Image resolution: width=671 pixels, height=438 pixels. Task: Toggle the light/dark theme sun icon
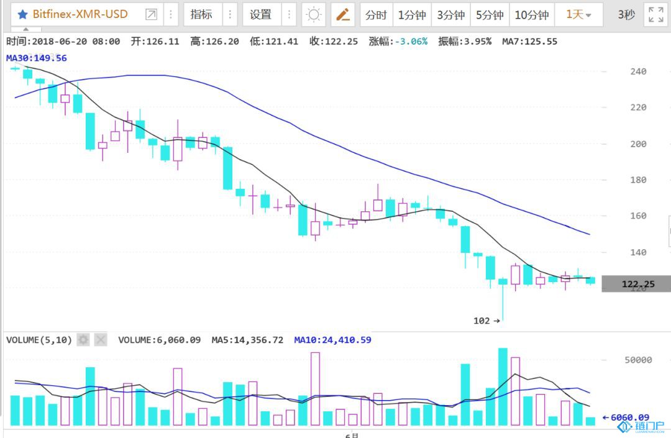coord(313,14)
